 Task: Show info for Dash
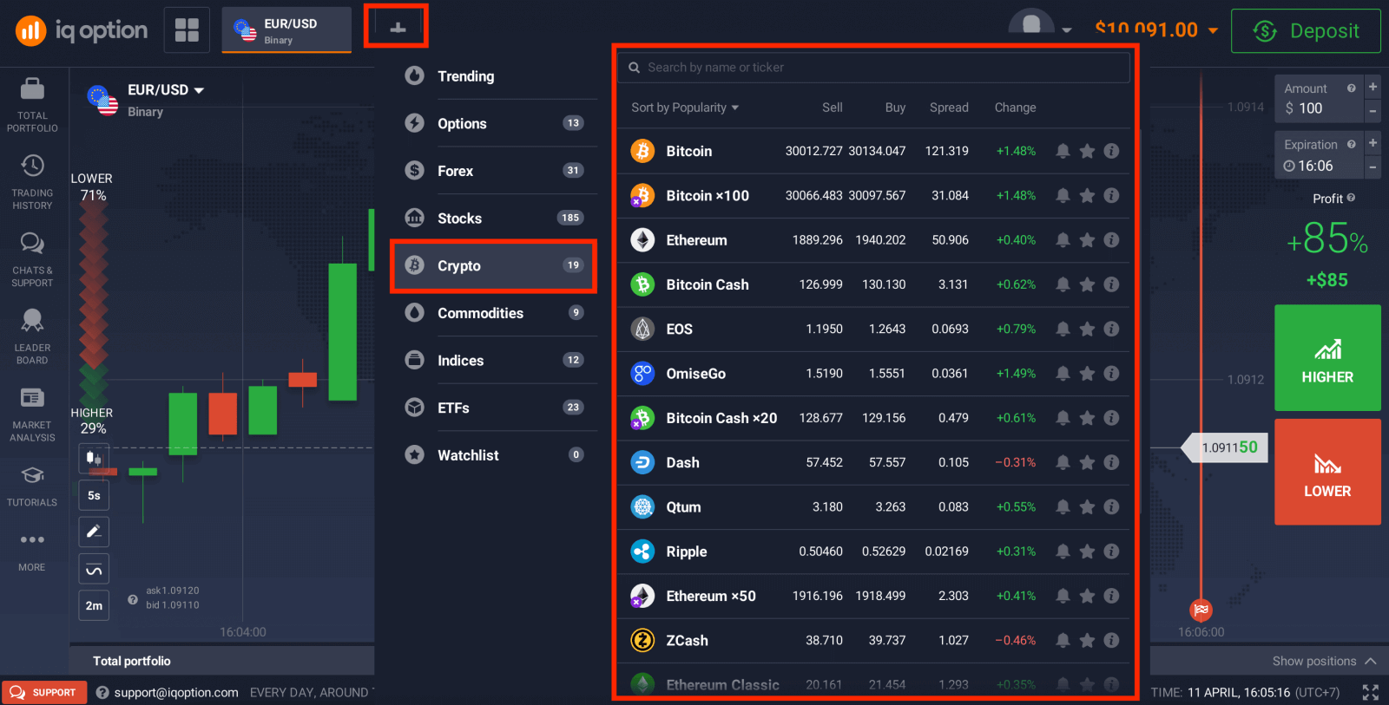click(1111, 462)
